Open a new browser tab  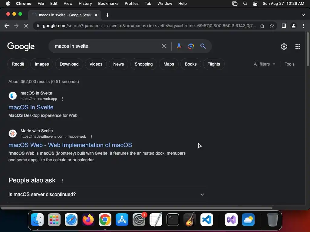click(107, 15)
